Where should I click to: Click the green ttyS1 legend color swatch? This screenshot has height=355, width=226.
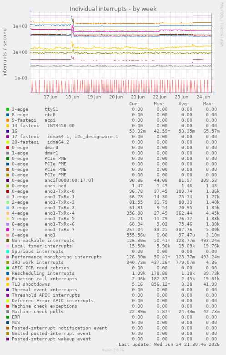pyautogui.click(x=8, y=109)
